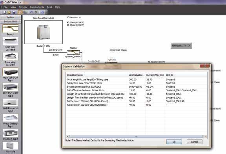Click the Current(Max)(m) column header
226x154 pixels.
point(155,75)
